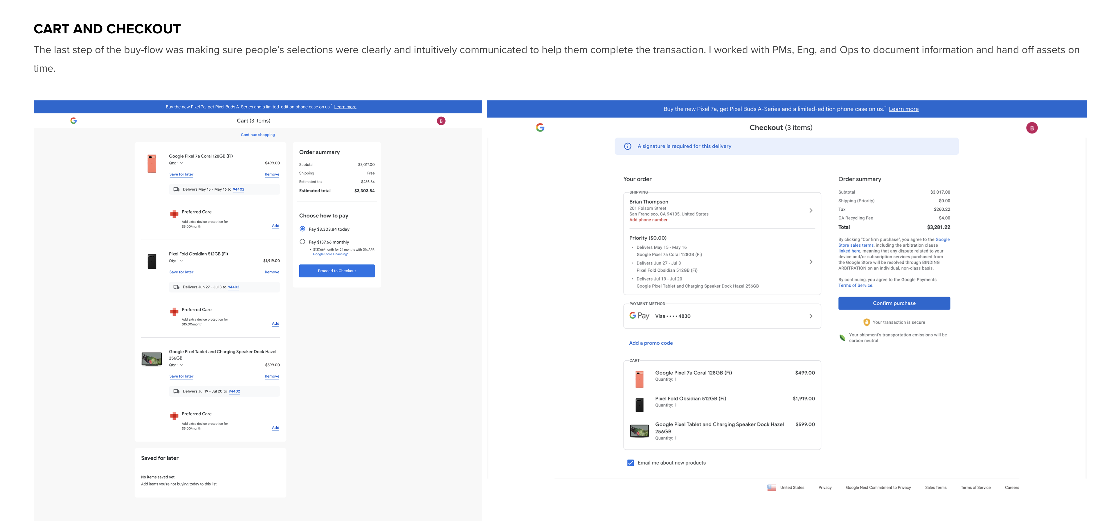The height and width of the screenshot is (531, 1120).
Task: Open Qty dropdown for Pixel Fold Obsidian
Action: point(176,261)
